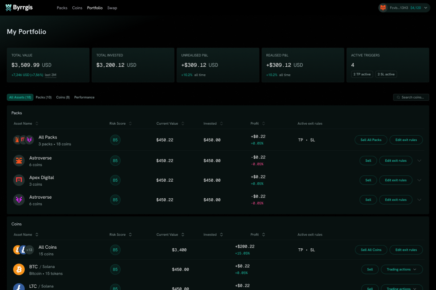Focus the Search coins input field

(411, 97)
